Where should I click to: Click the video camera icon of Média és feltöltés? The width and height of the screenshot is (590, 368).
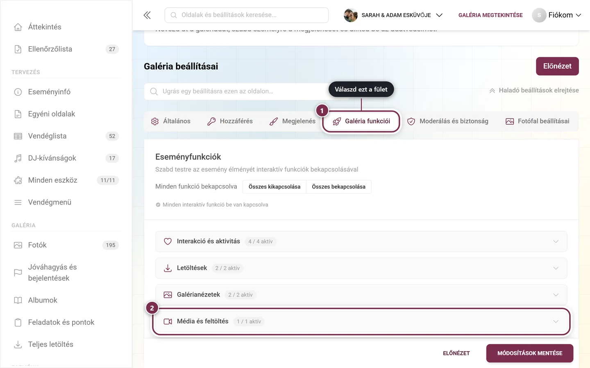tap(168, 321)
